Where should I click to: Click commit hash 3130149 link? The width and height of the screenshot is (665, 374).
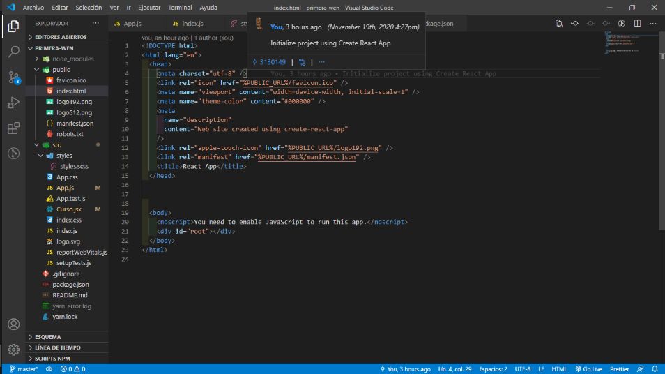(x=269, y=62)
